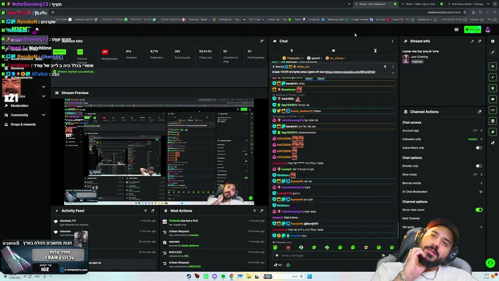Viewport: 499px width, 281px height.
Task: Turn off Show view count
Action: (479, 210)
